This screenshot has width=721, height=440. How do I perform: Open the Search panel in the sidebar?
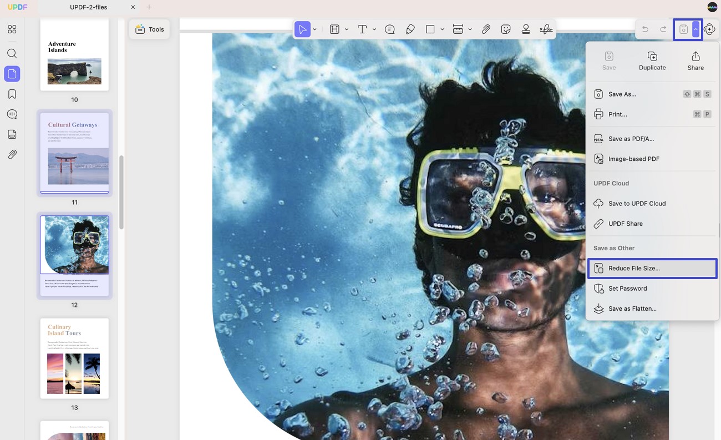coord(12,53)
